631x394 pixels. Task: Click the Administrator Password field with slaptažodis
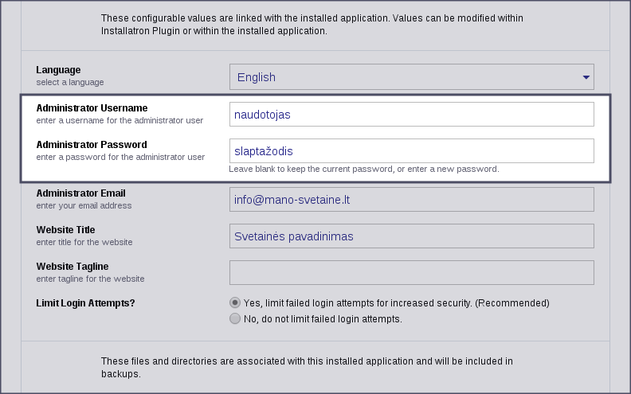click(x=412, y=150)
